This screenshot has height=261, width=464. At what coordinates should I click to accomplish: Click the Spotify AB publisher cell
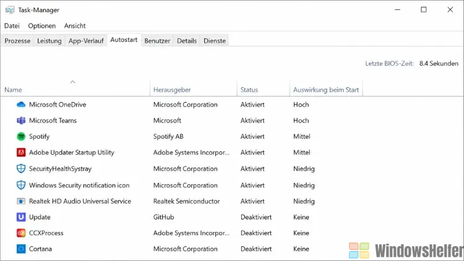tap(168, 137)
